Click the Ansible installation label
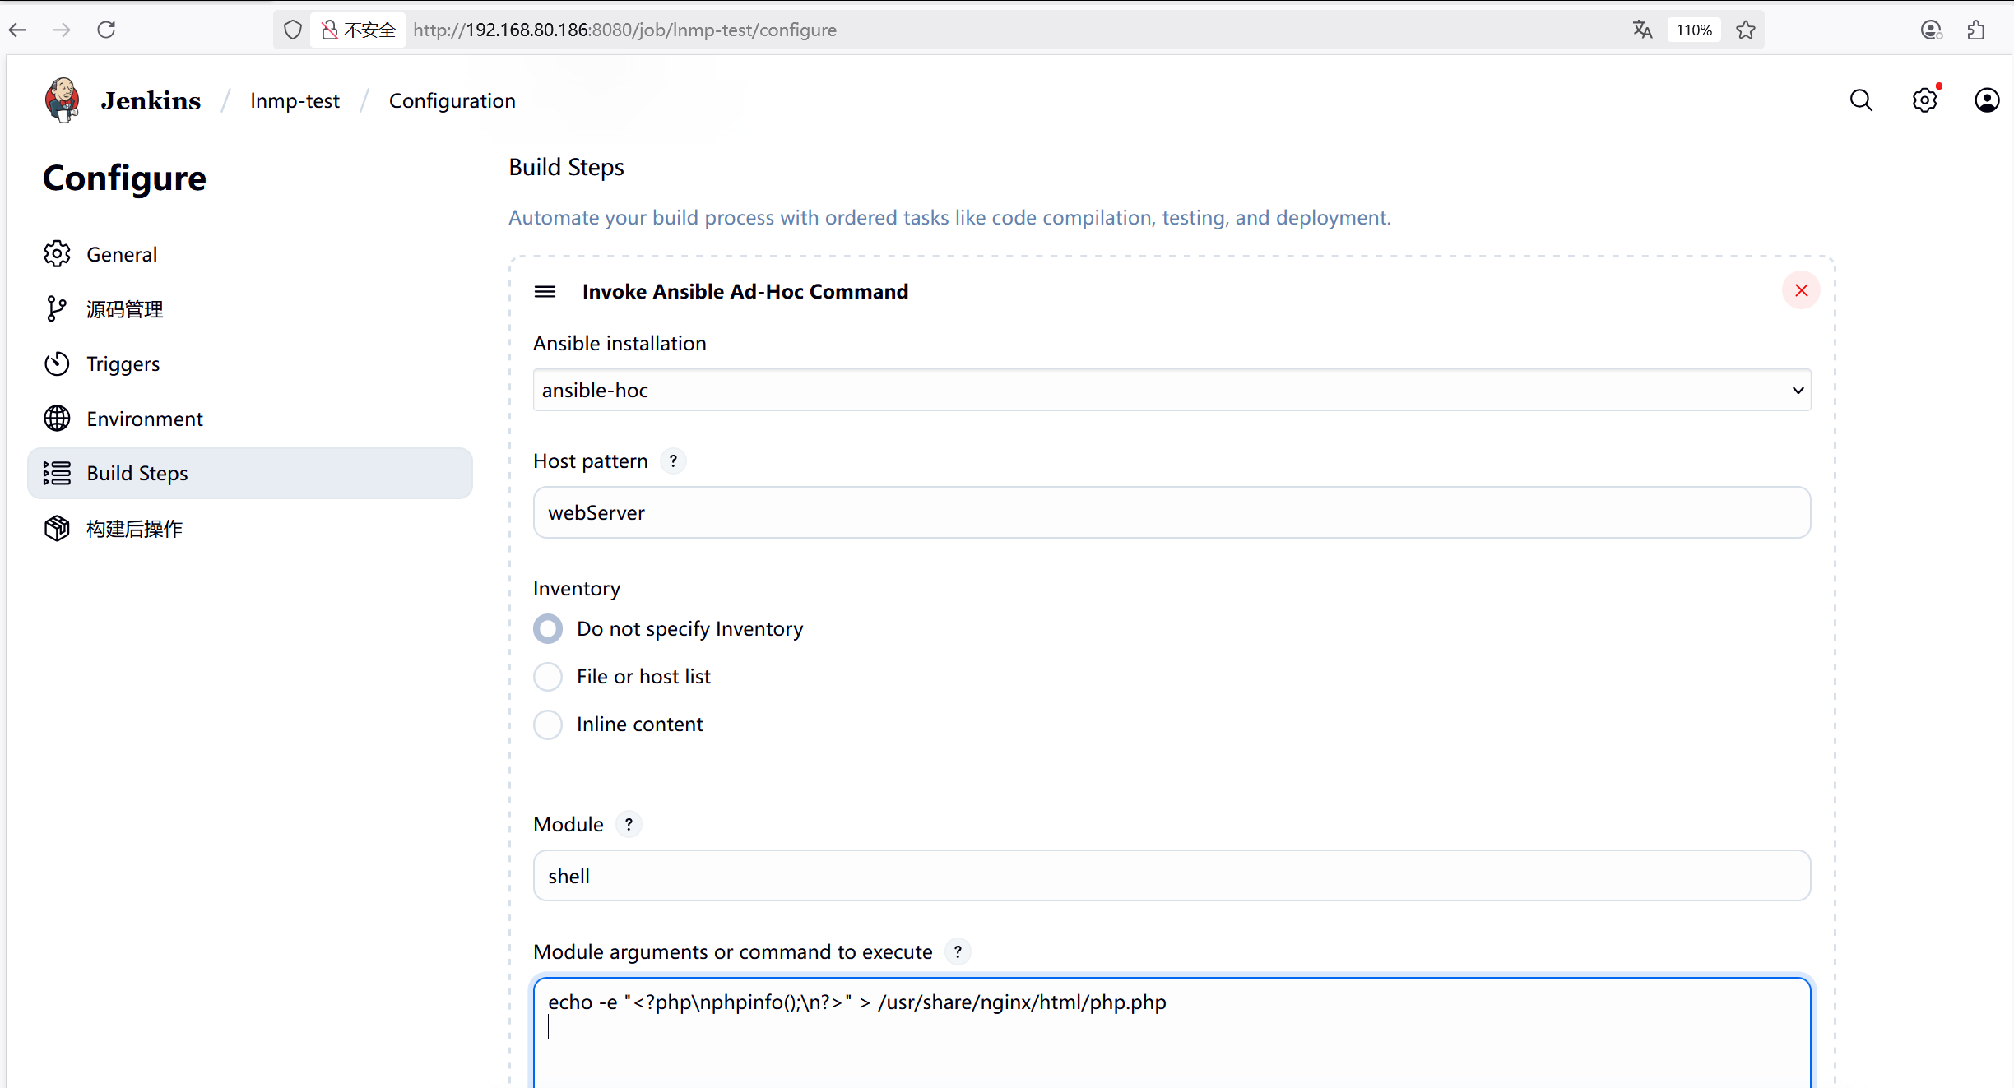Screen dimensions: 2014x1088 [x=620, y=343]
